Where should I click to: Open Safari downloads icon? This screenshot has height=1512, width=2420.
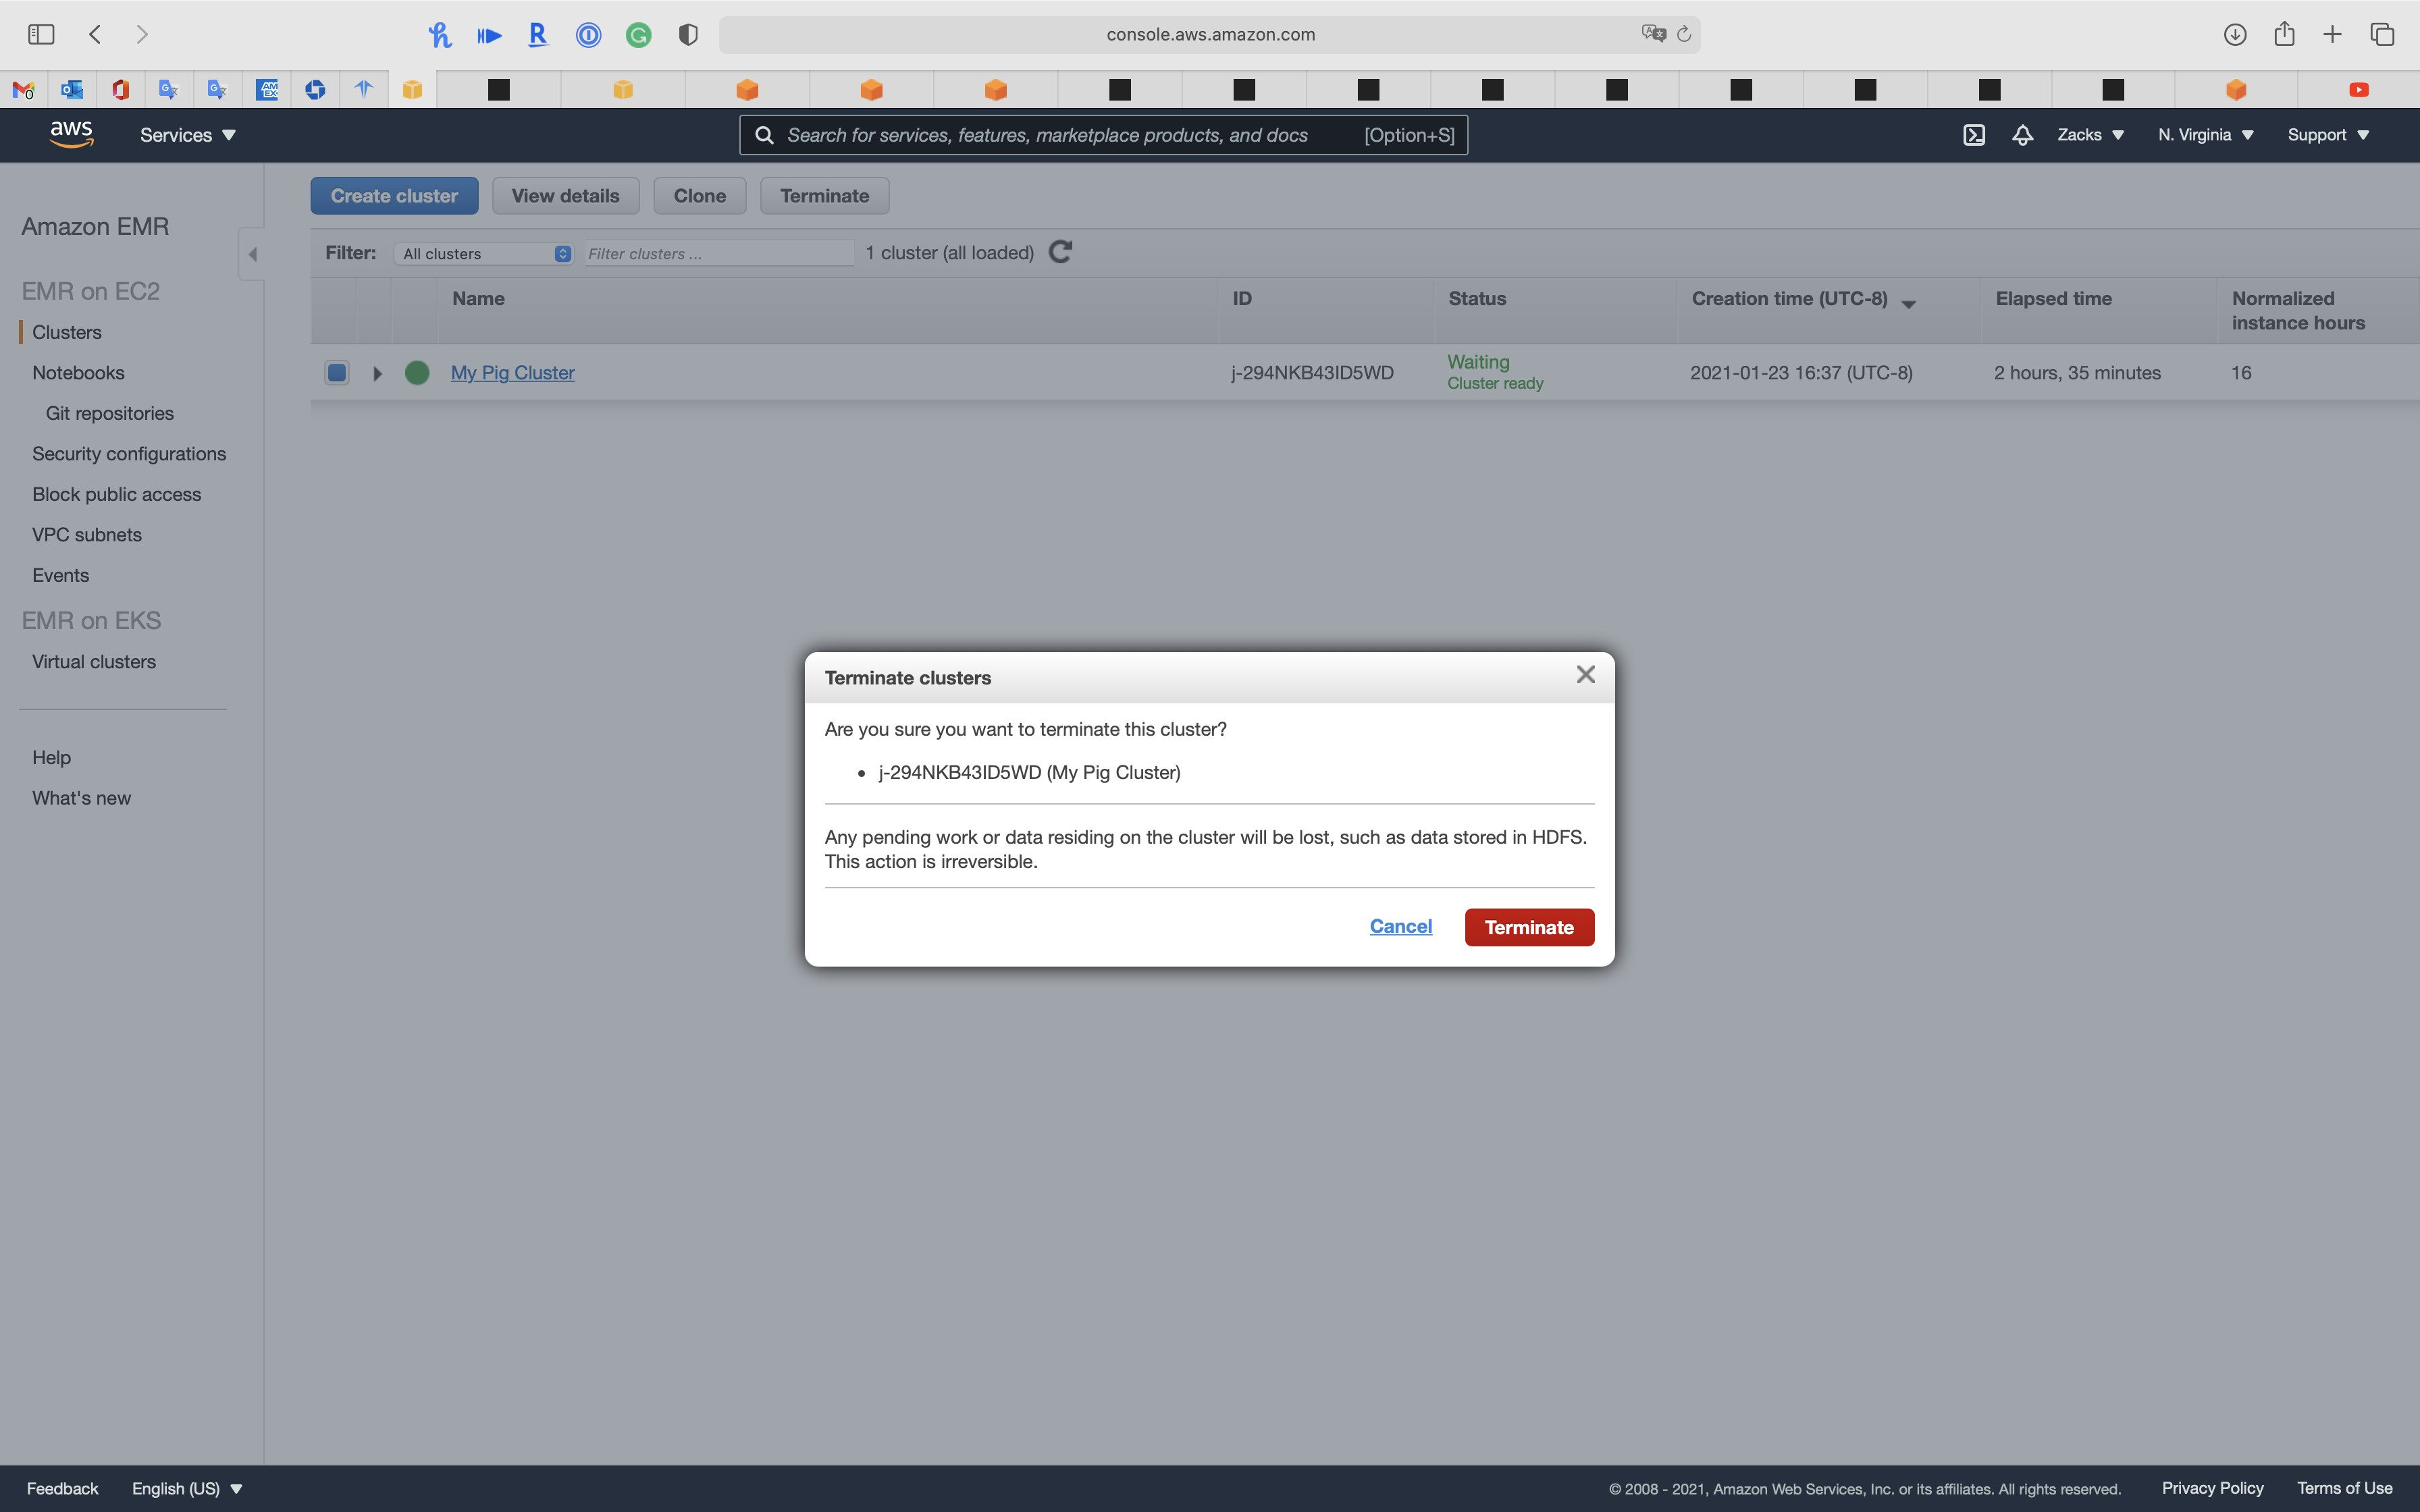coord(2235,34)
